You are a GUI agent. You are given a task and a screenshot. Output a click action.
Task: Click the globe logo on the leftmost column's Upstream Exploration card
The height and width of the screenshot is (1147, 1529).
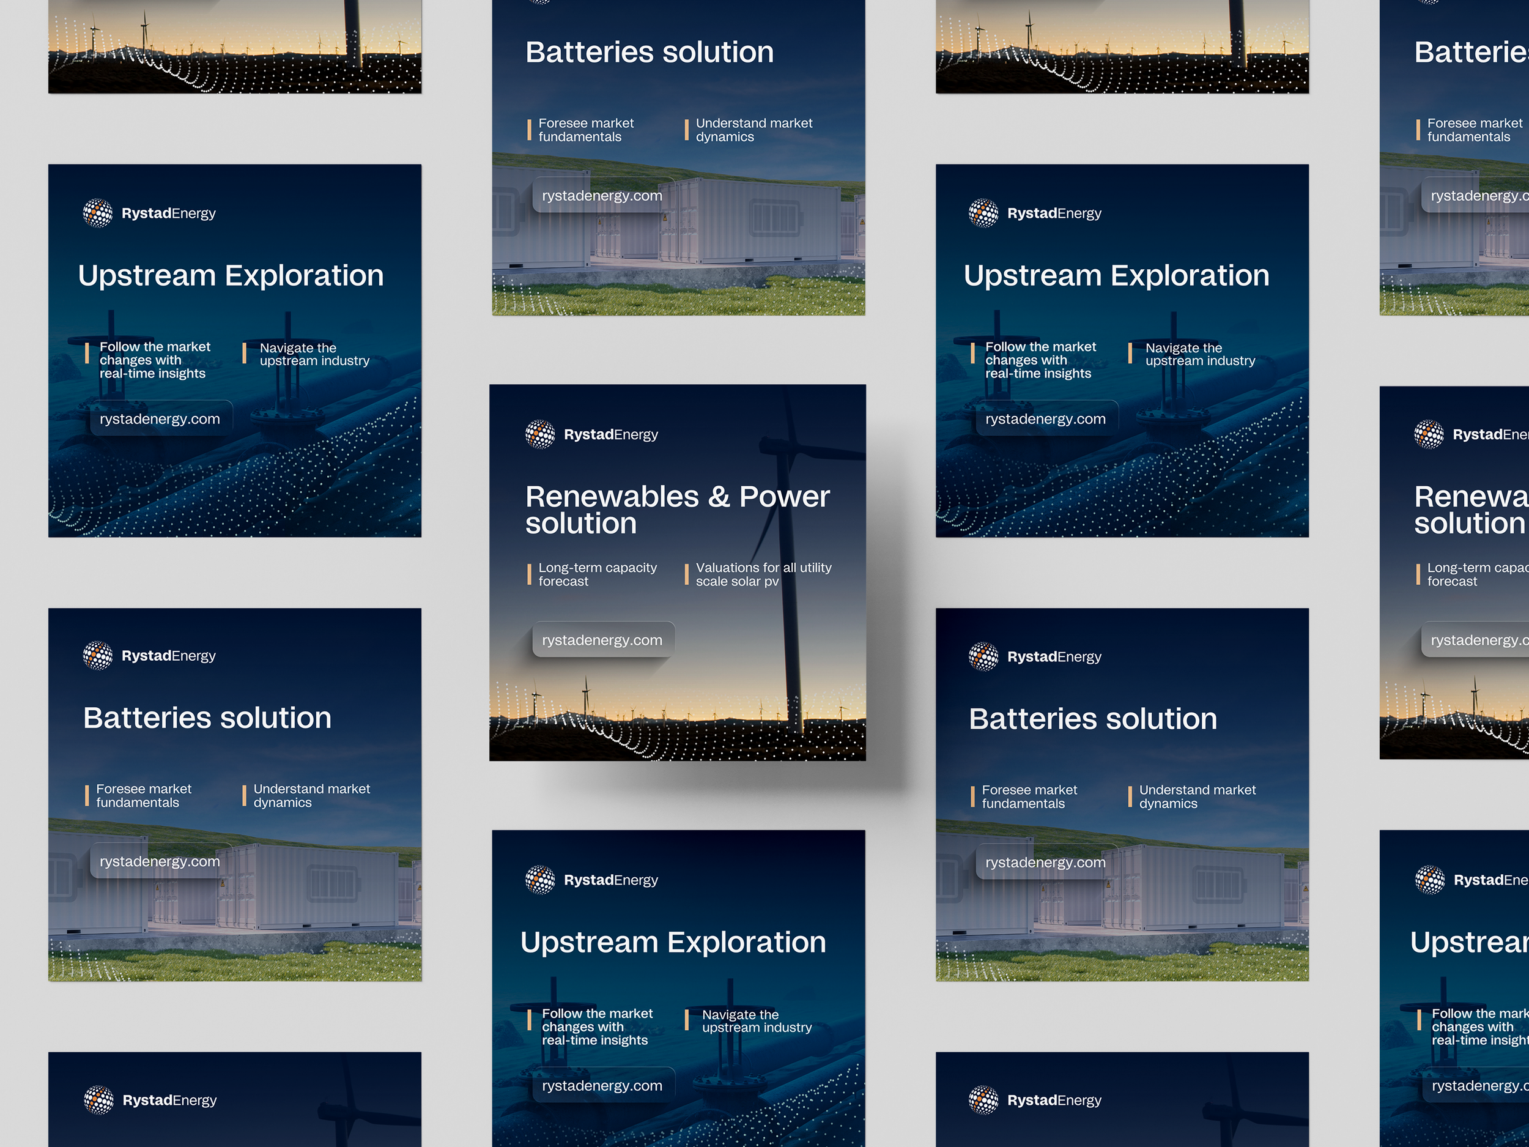(x=97, y=213)
